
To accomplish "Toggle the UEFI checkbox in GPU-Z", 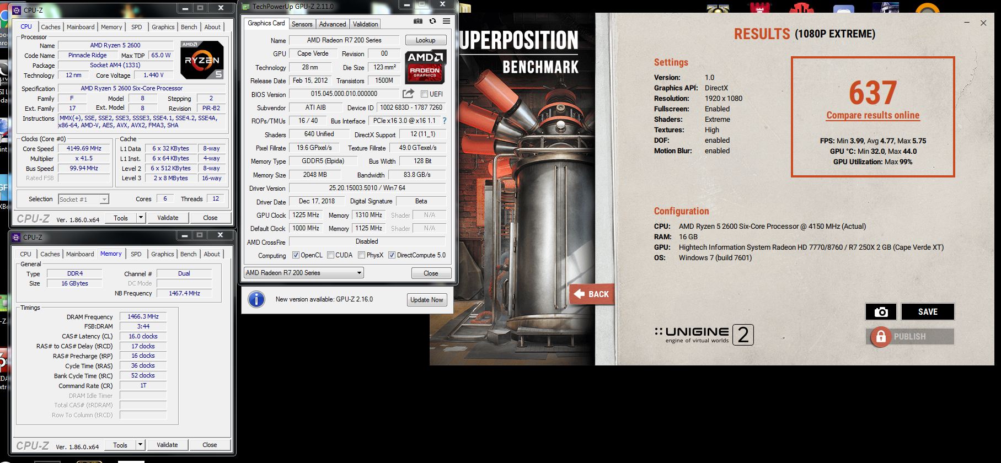I will coord(424,94).
